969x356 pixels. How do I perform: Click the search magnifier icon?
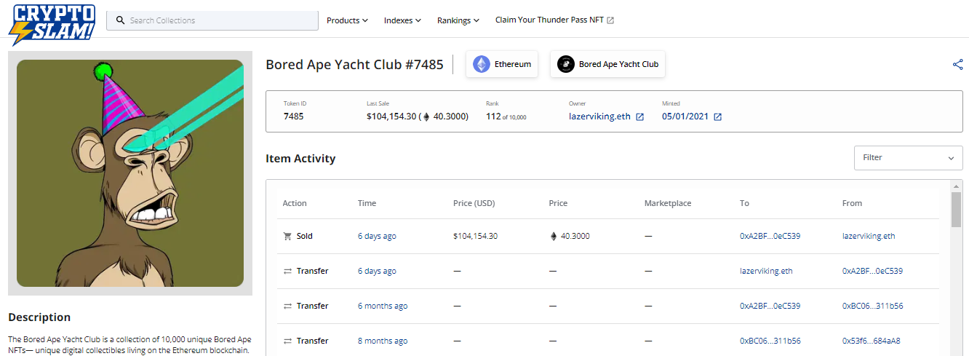[121, 20]
